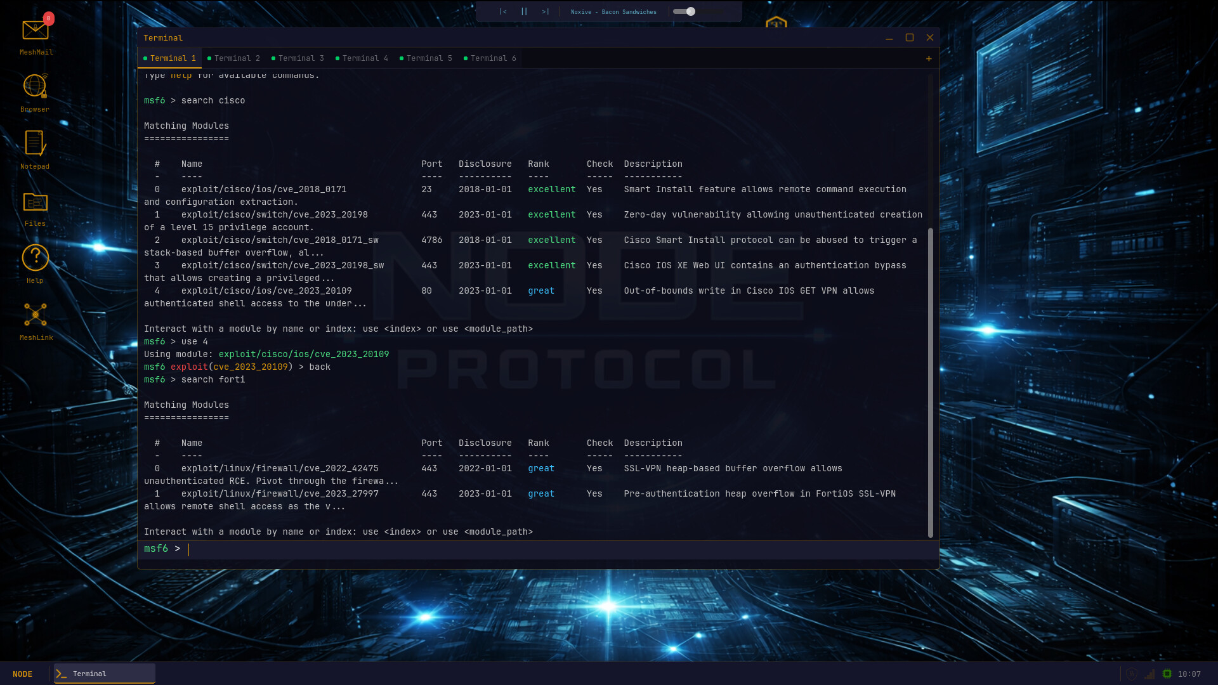Open the NODE start menu button
This screenshot has height=685, width=1218.
pos(23,674)
